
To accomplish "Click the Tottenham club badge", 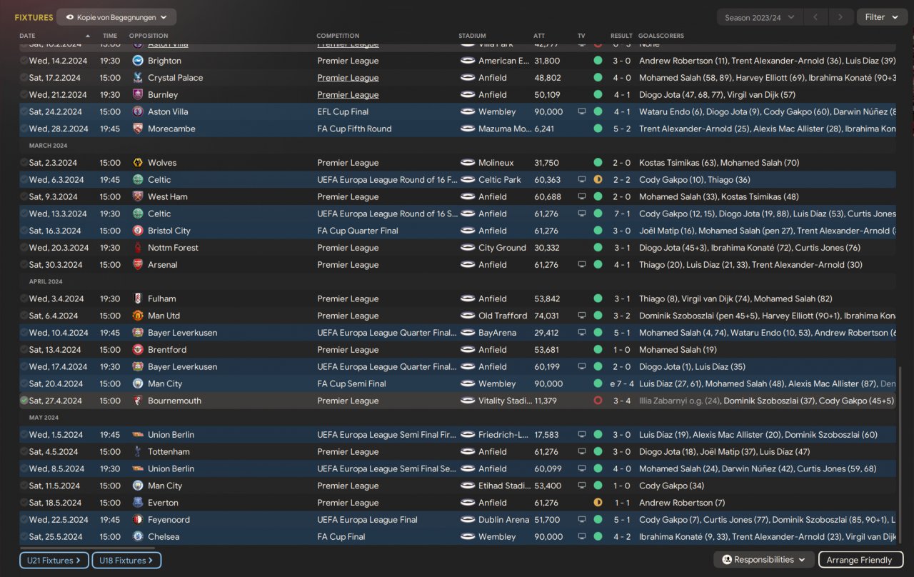I will pyautogui.click(x=138, y=452).
